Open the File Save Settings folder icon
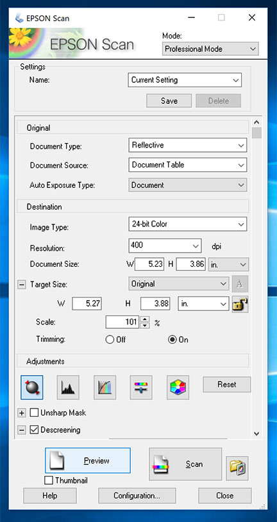The image size is (277, 522). pos(237,468)
